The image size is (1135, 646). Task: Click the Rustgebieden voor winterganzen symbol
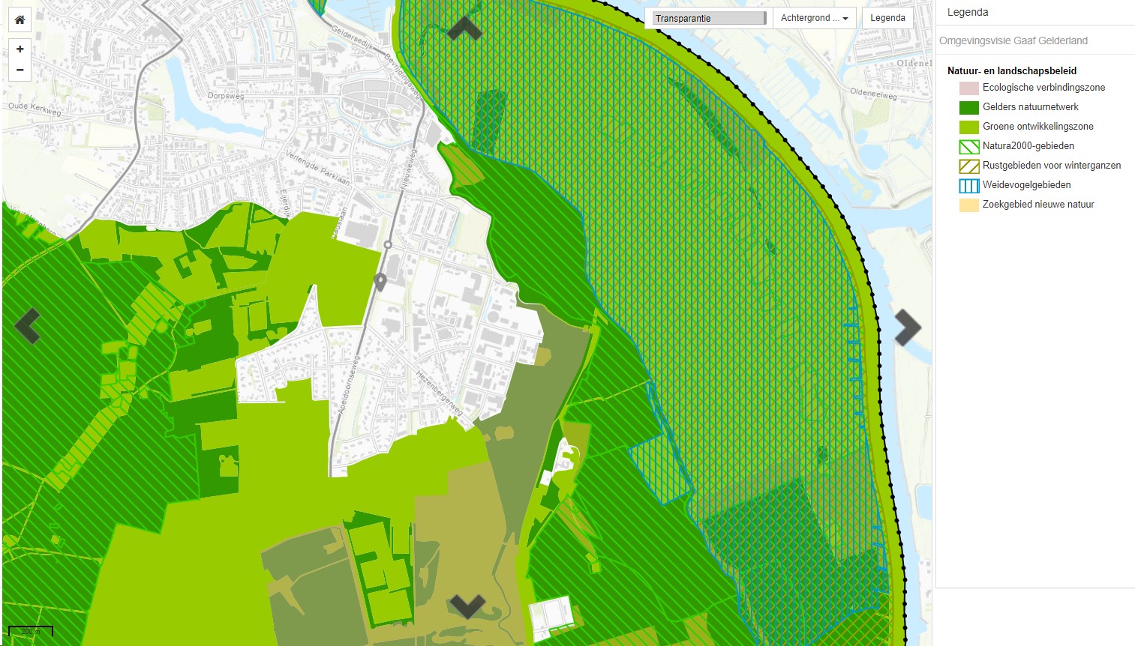968,166
